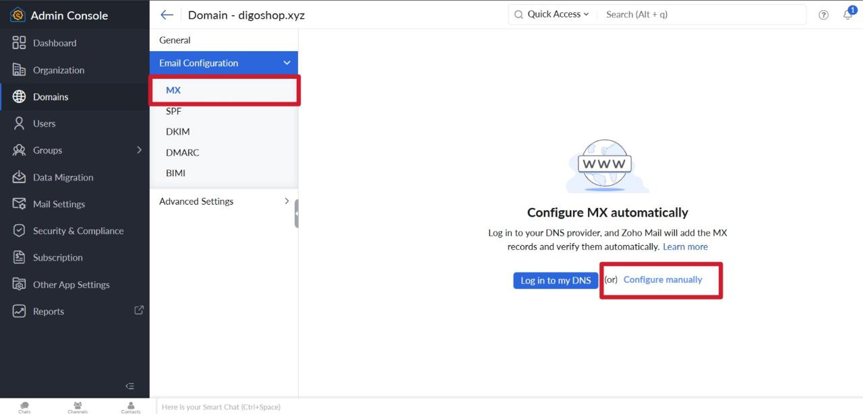The height and width of the screenshot is (414, 863).
Task: Expand Advanced Settings chevron
Action: click(287, 201)
